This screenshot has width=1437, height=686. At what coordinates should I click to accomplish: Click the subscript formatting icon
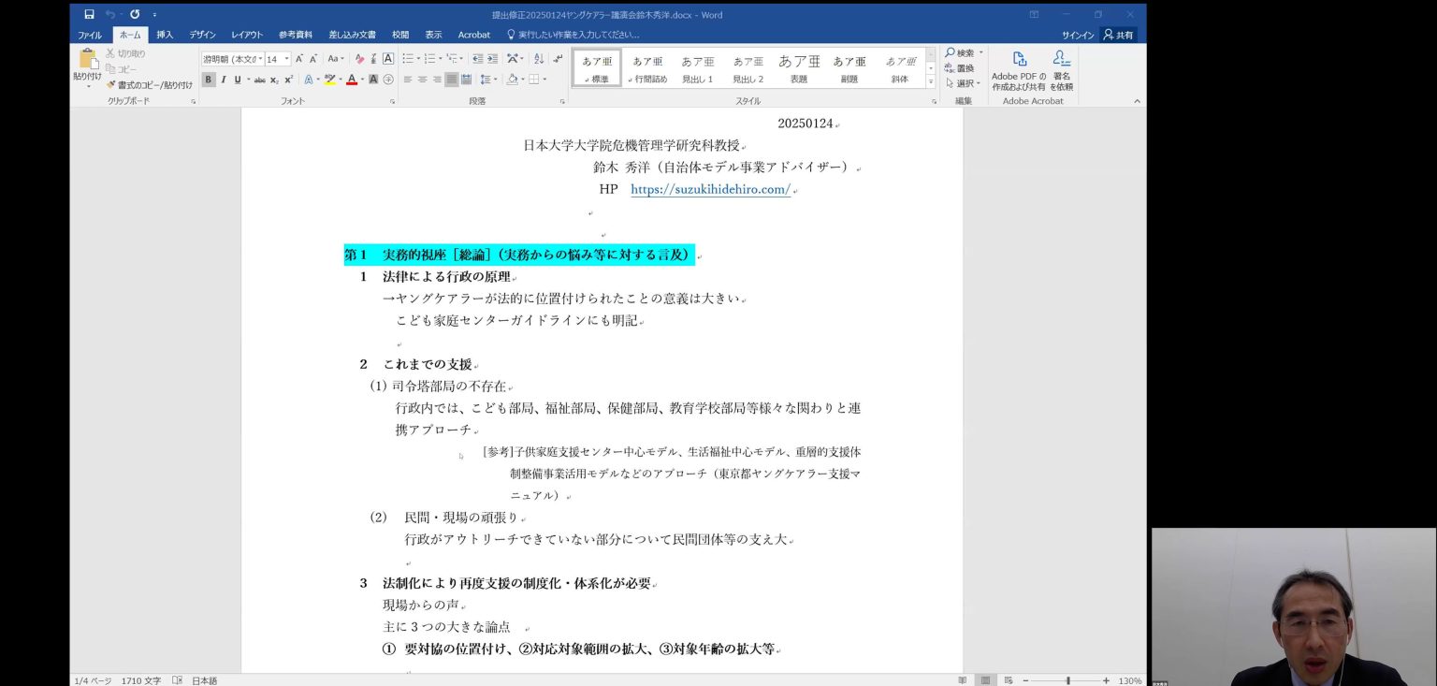(x=274, y=79)
